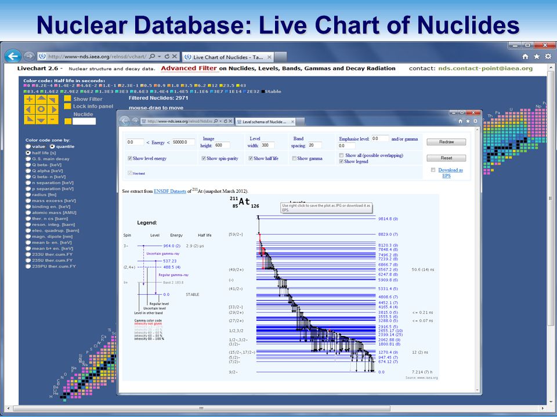Image resolution: width=557 pixels, height=417 pixels.
Task: Select G.S. main decay color code
Action: [28, 159]
